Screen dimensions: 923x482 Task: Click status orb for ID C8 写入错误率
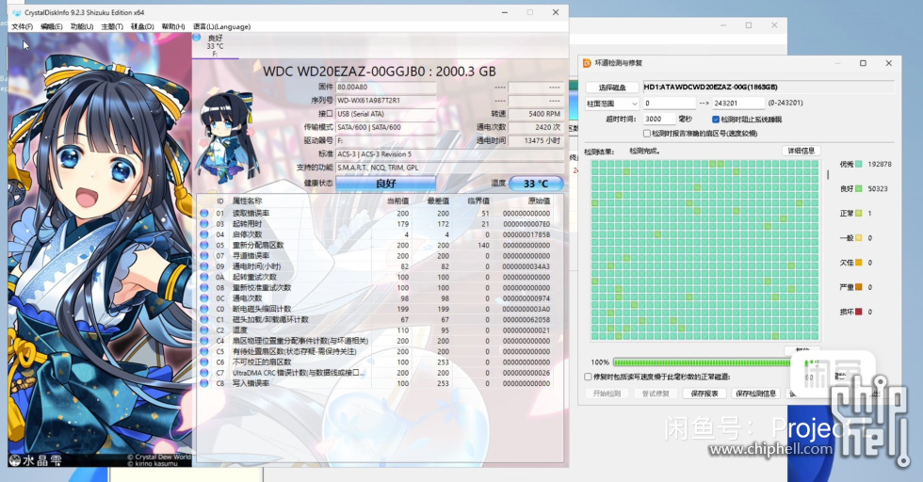204,383
